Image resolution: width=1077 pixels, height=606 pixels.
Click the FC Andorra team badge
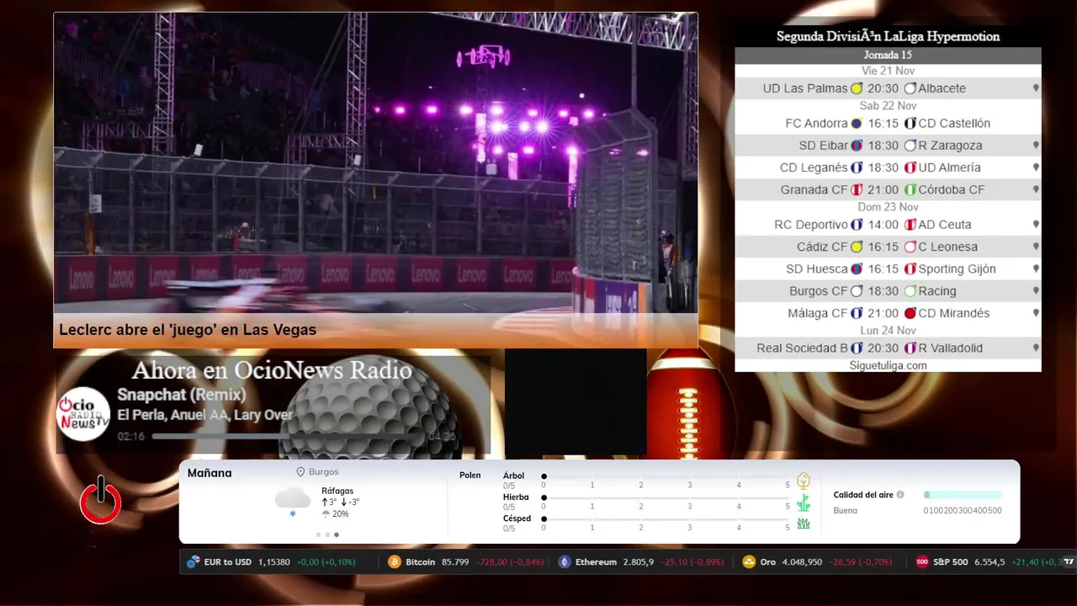tap(857, 124)
